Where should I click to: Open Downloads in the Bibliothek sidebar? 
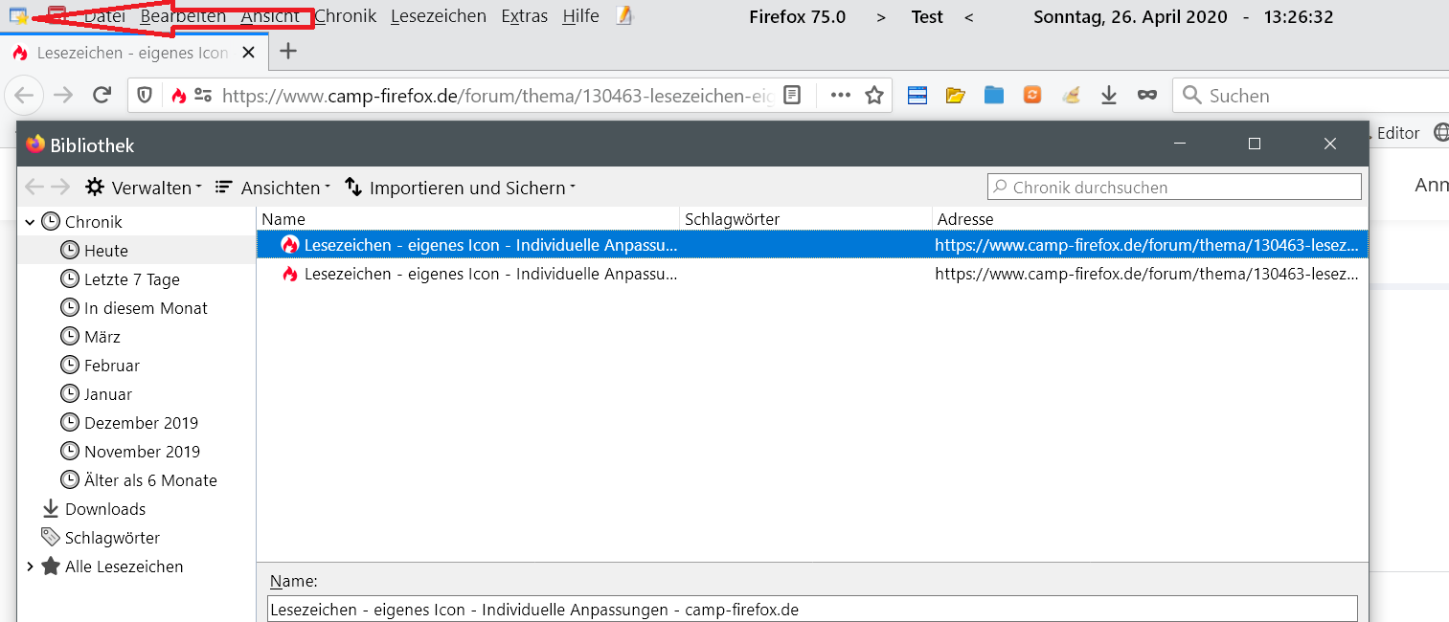[105, 509]
